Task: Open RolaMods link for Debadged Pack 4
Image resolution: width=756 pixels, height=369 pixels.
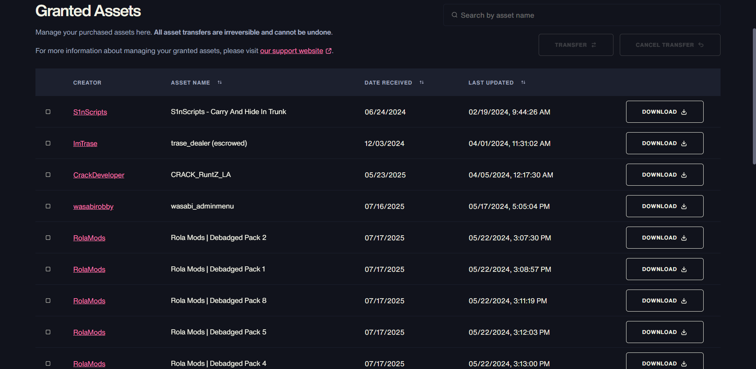Action: click(x=89, y=364)
